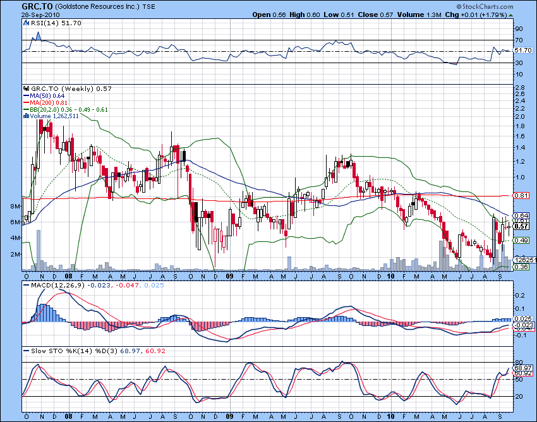537x422 pixels.
Task: Click the 8M volume axis label
Action: pos(15,206)
